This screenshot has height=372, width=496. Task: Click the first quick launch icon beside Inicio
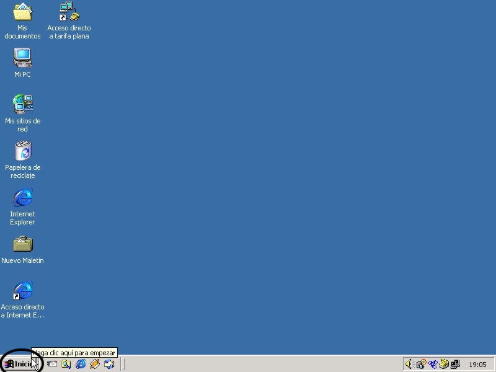(52, 364)
